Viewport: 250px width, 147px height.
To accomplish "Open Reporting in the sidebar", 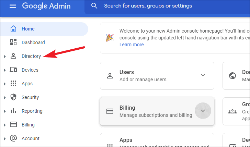I will point(32,111).
